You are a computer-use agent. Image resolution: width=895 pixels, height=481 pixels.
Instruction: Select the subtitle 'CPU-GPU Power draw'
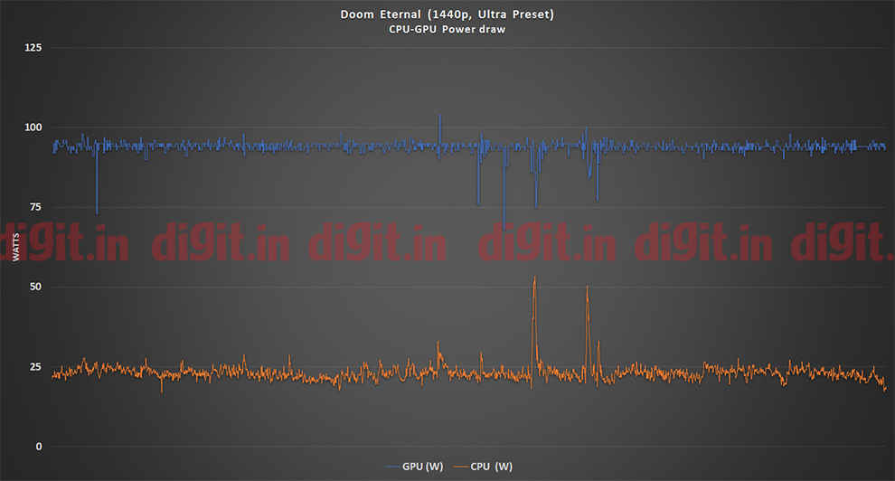pyautogui.click(x=447, y=29)
